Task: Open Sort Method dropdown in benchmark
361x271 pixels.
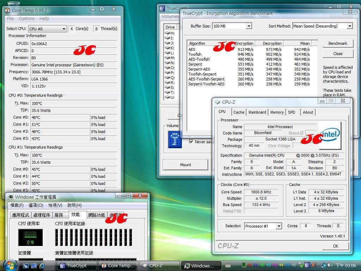Action: click(322, 26)
